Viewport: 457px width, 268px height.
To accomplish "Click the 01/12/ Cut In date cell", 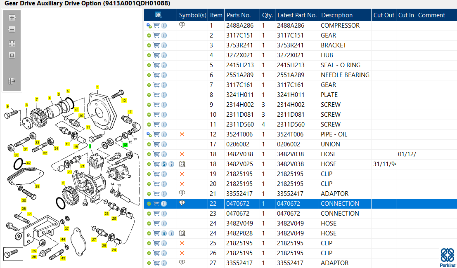I will (x=407, y=154).
